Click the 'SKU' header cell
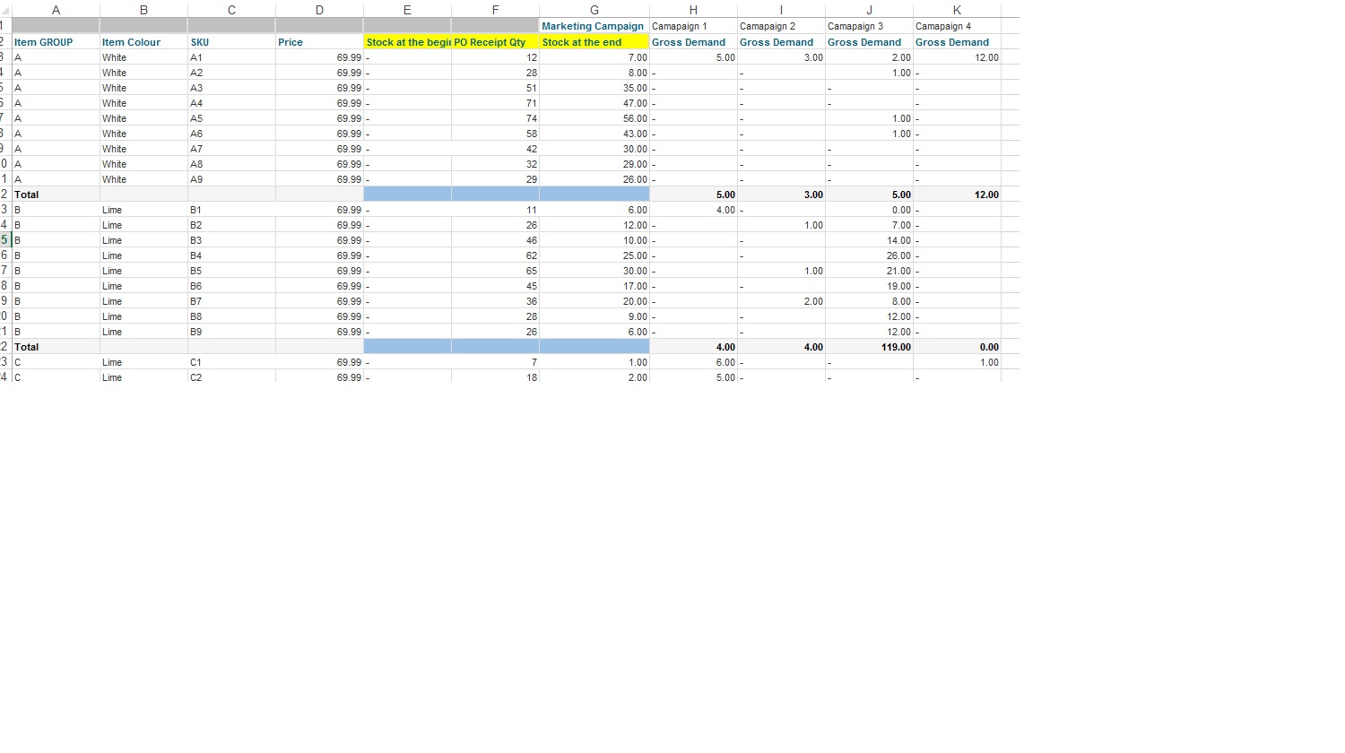 click(x=231, y=42)
